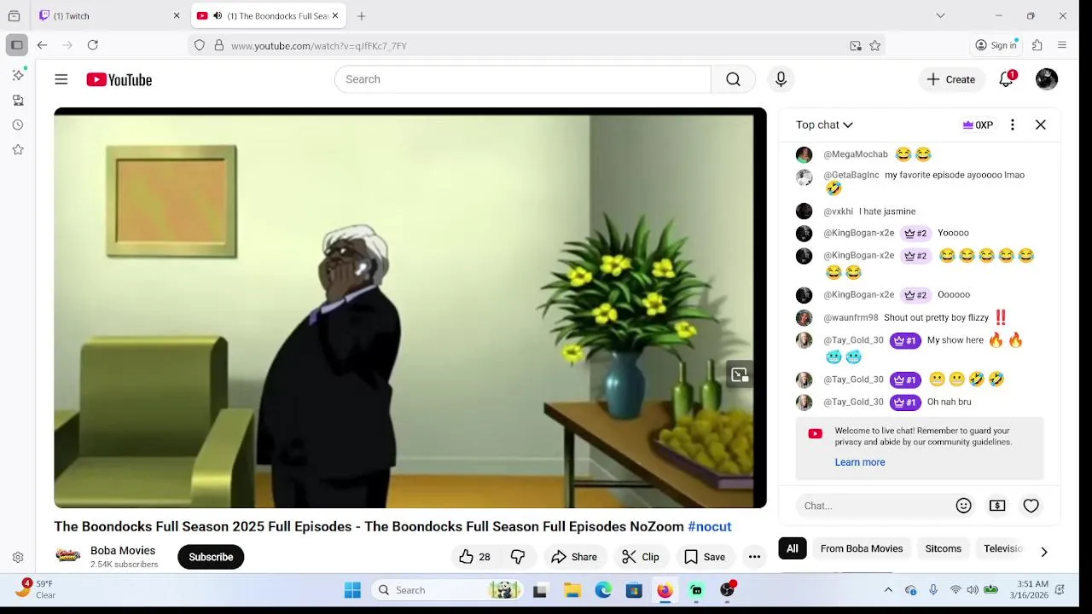1092x614 pixels.
Task: Open Microsoft Edge from taskbar
Action: click(603, 590)
